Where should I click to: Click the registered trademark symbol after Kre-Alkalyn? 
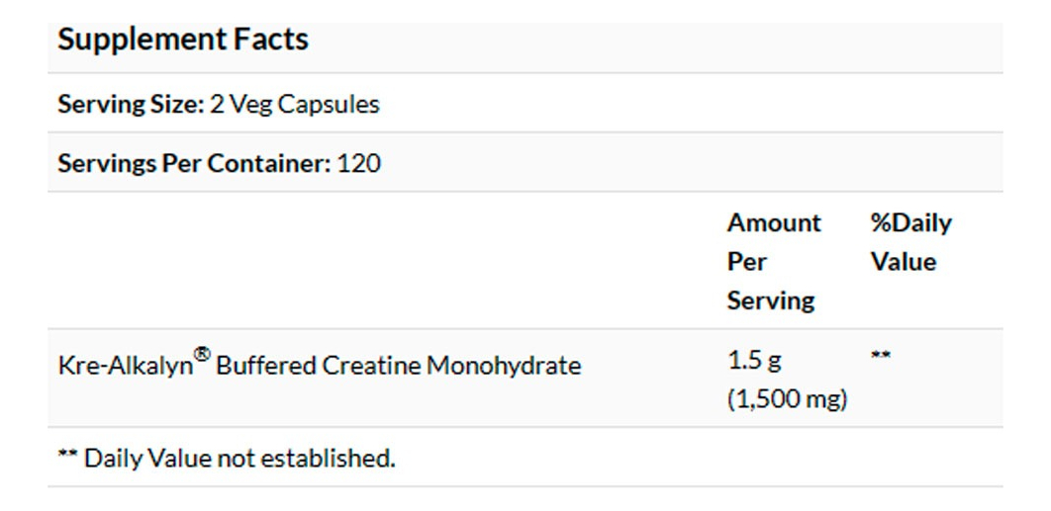[202, 355]
